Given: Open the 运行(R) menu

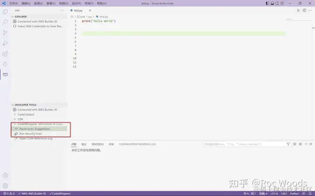Looking at the screenshot, I should 76,3.
